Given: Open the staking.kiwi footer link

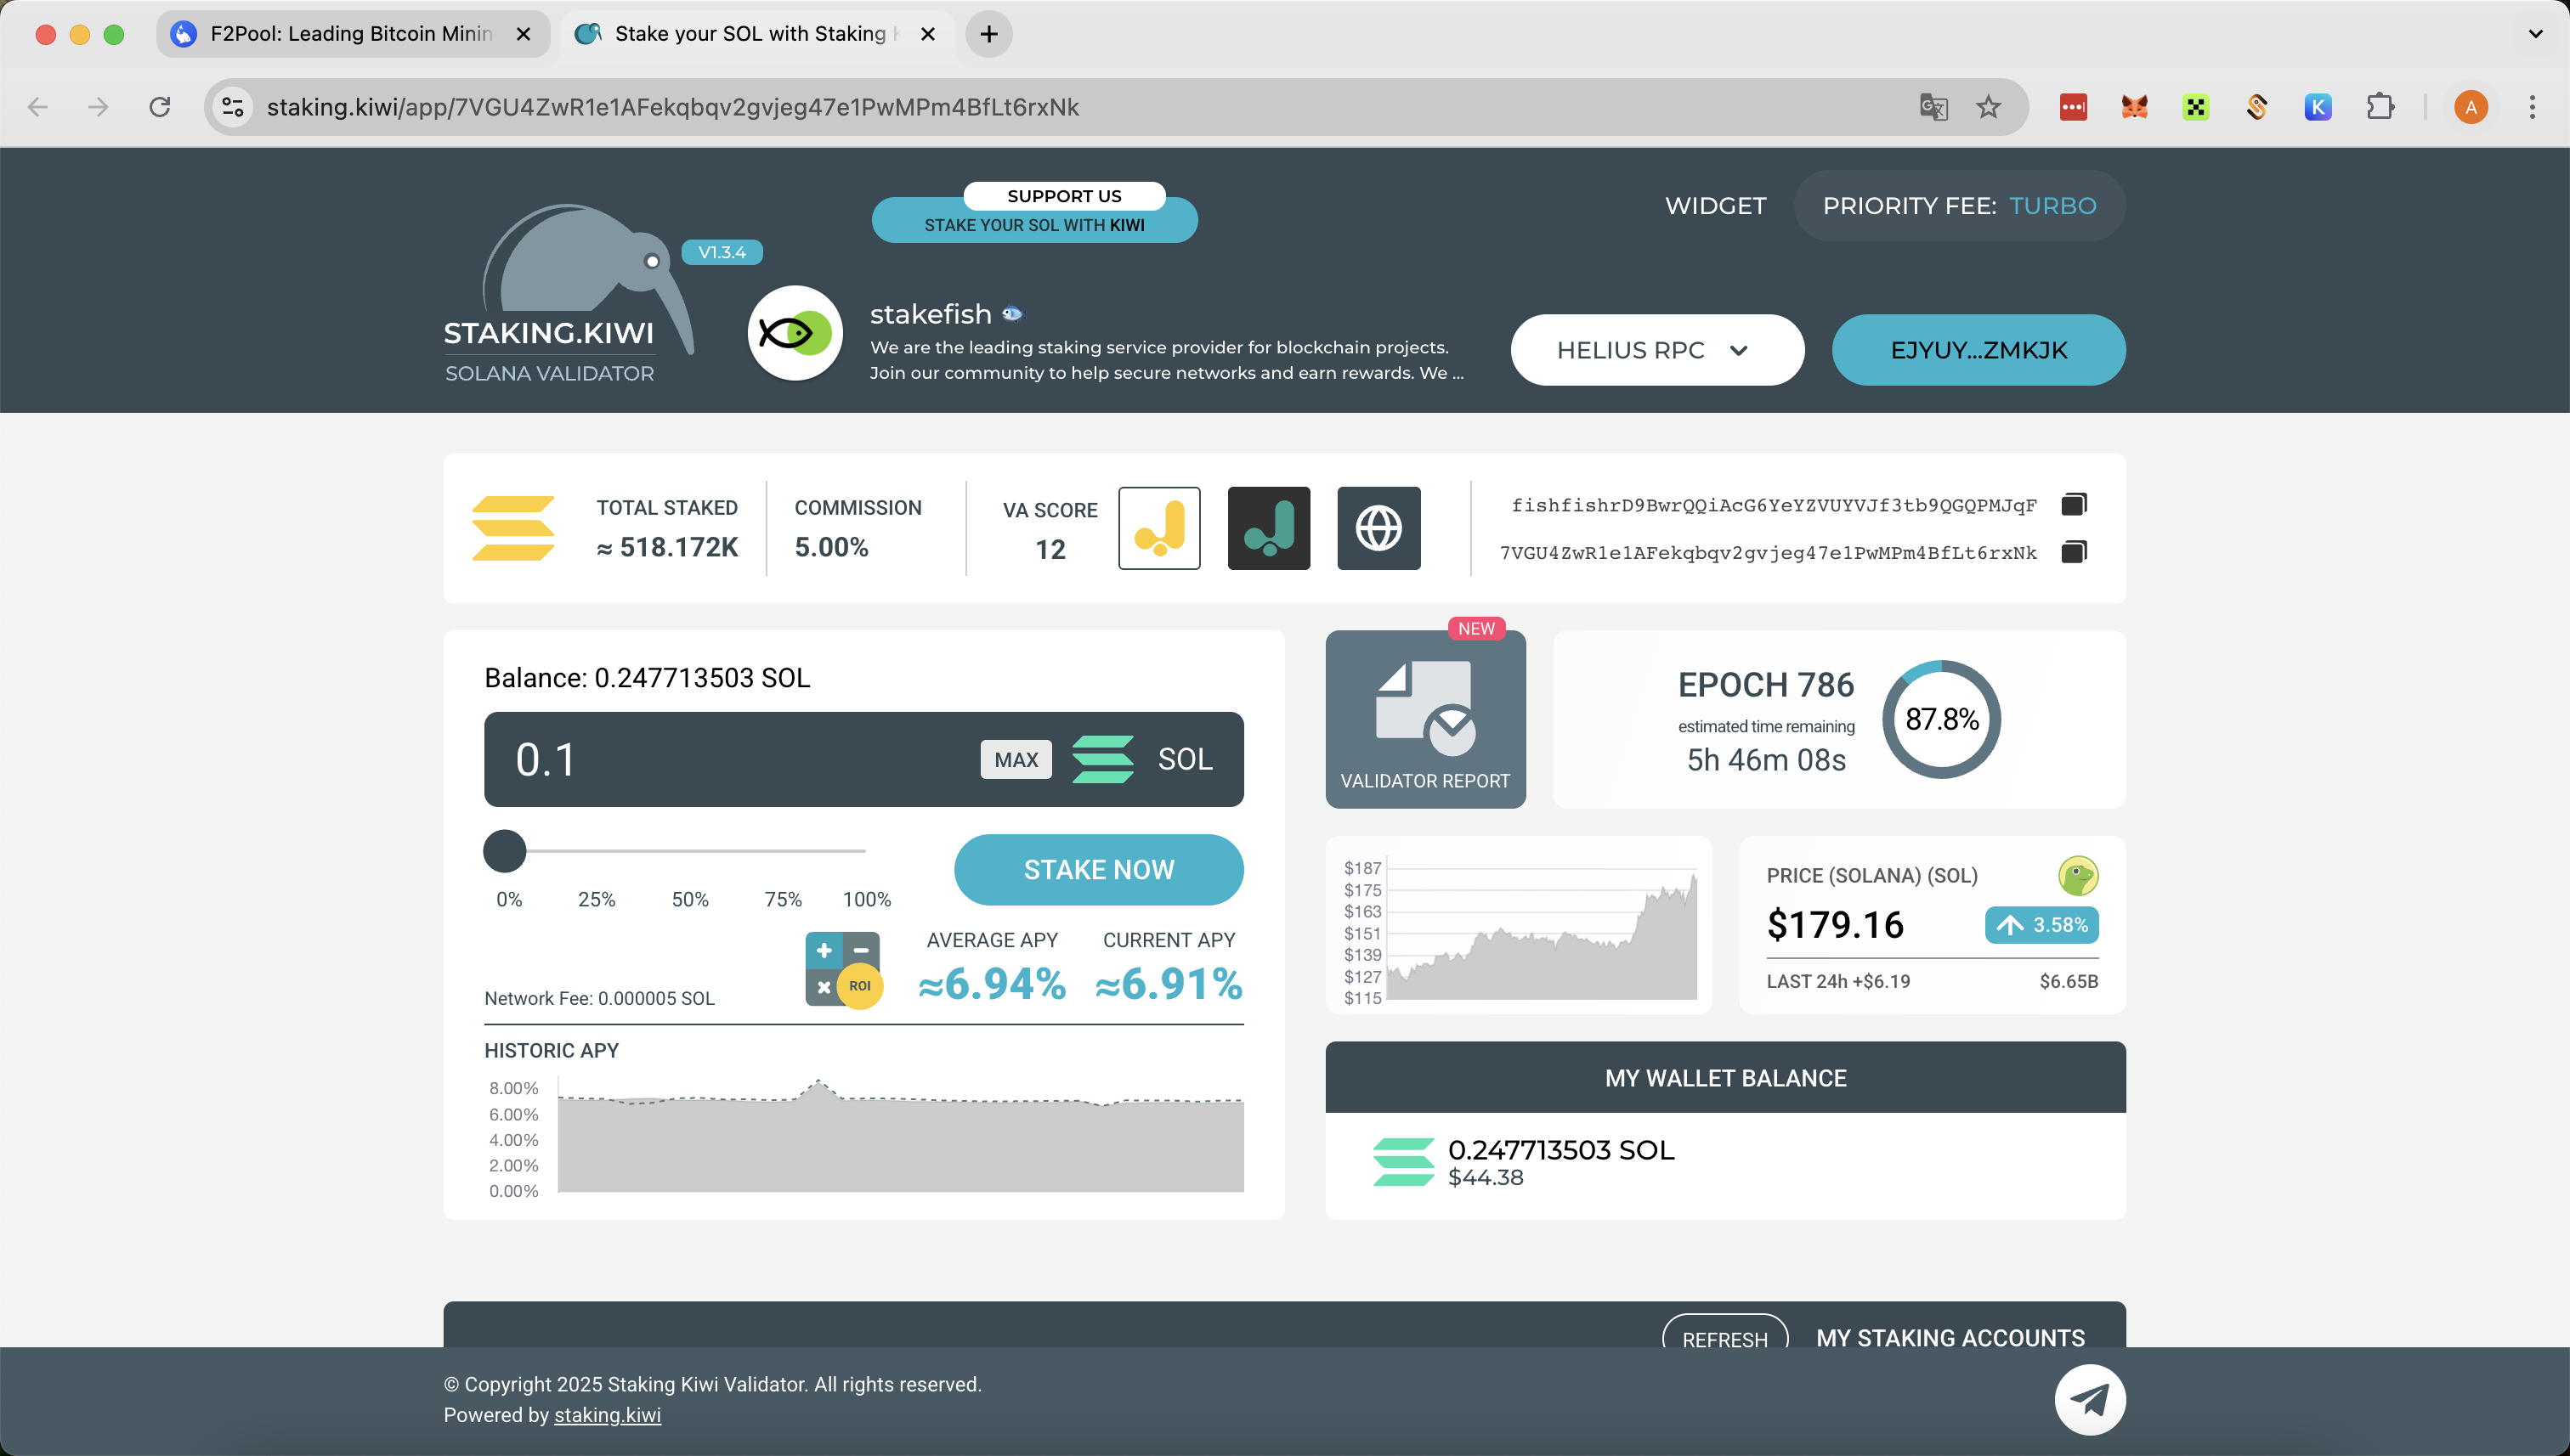Looking at the screenshot, I should pyautogui.click(x=608, y=1415).
